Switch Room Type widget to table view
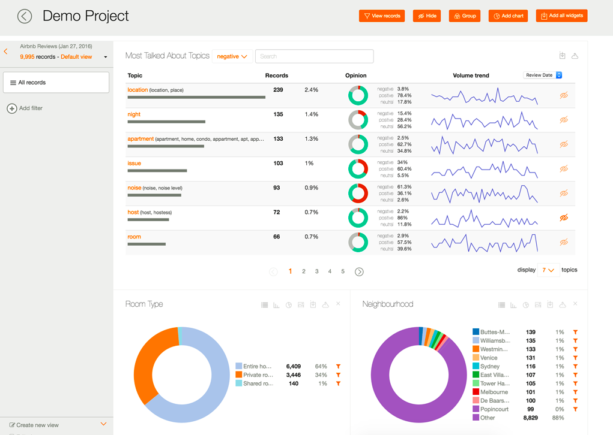Viewport: 613px width, 435px height. coord(265,305)
